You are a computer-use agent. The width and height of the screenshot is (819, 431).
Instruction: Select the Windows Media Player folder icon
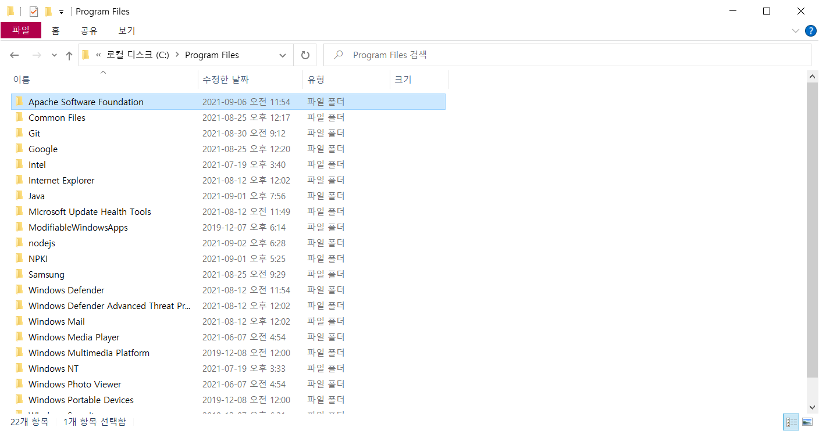coord(19,337)
